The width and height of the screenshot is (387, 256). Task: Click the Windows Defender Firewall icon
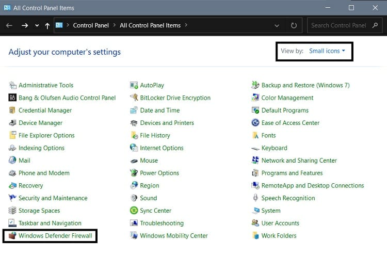[12, 236]
